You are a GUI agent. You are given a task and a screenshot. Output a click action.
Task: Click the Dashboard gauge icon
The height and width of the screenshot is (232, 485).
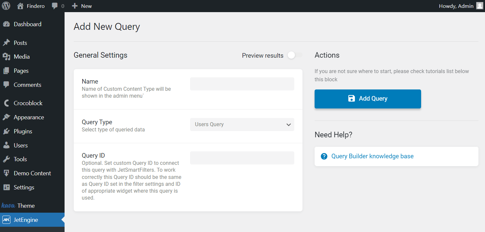click(6, 24)
